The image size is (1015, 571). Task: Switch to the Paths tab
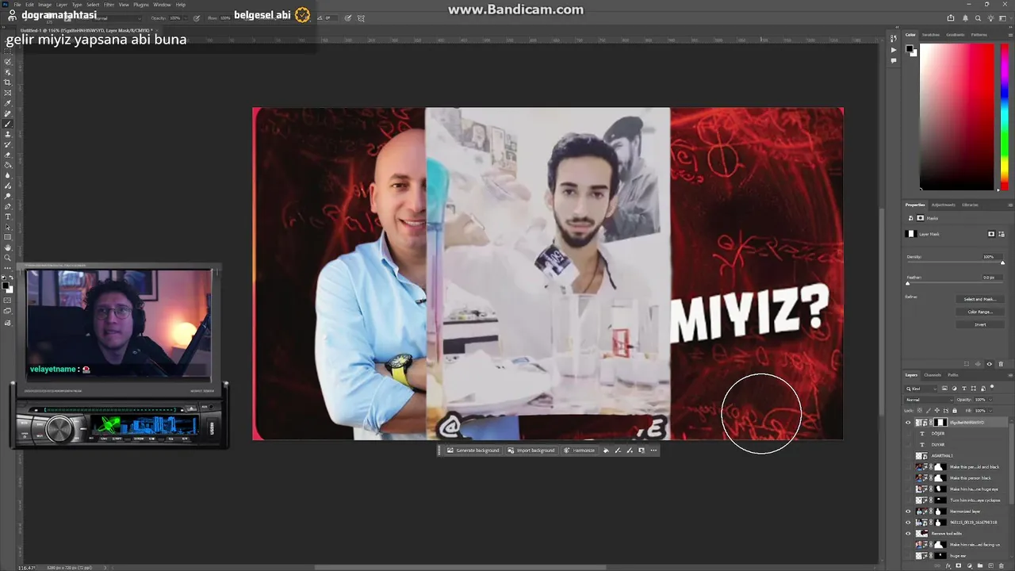point(953,375)
